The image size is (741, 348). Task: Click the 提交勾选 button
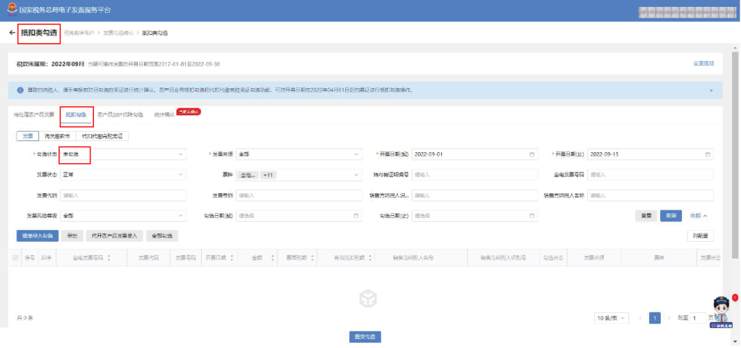tap(364, 336)
